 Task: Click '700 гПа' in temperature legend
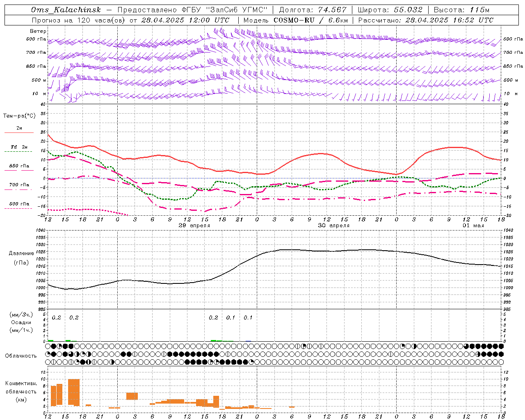[19, 185]
